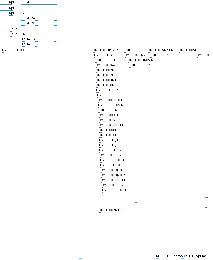
Task: Open the Tif-IA-PA coding feature
Action: [x=28, y=39]
